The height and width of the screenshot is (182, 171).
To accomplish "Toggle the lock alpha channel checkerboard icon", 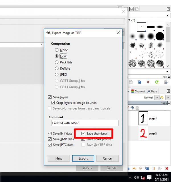I will [137, 108].
